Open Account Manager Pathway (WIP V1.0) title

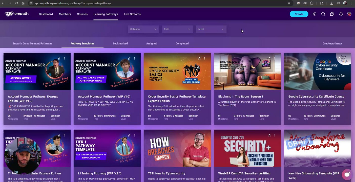coord(104,97)
